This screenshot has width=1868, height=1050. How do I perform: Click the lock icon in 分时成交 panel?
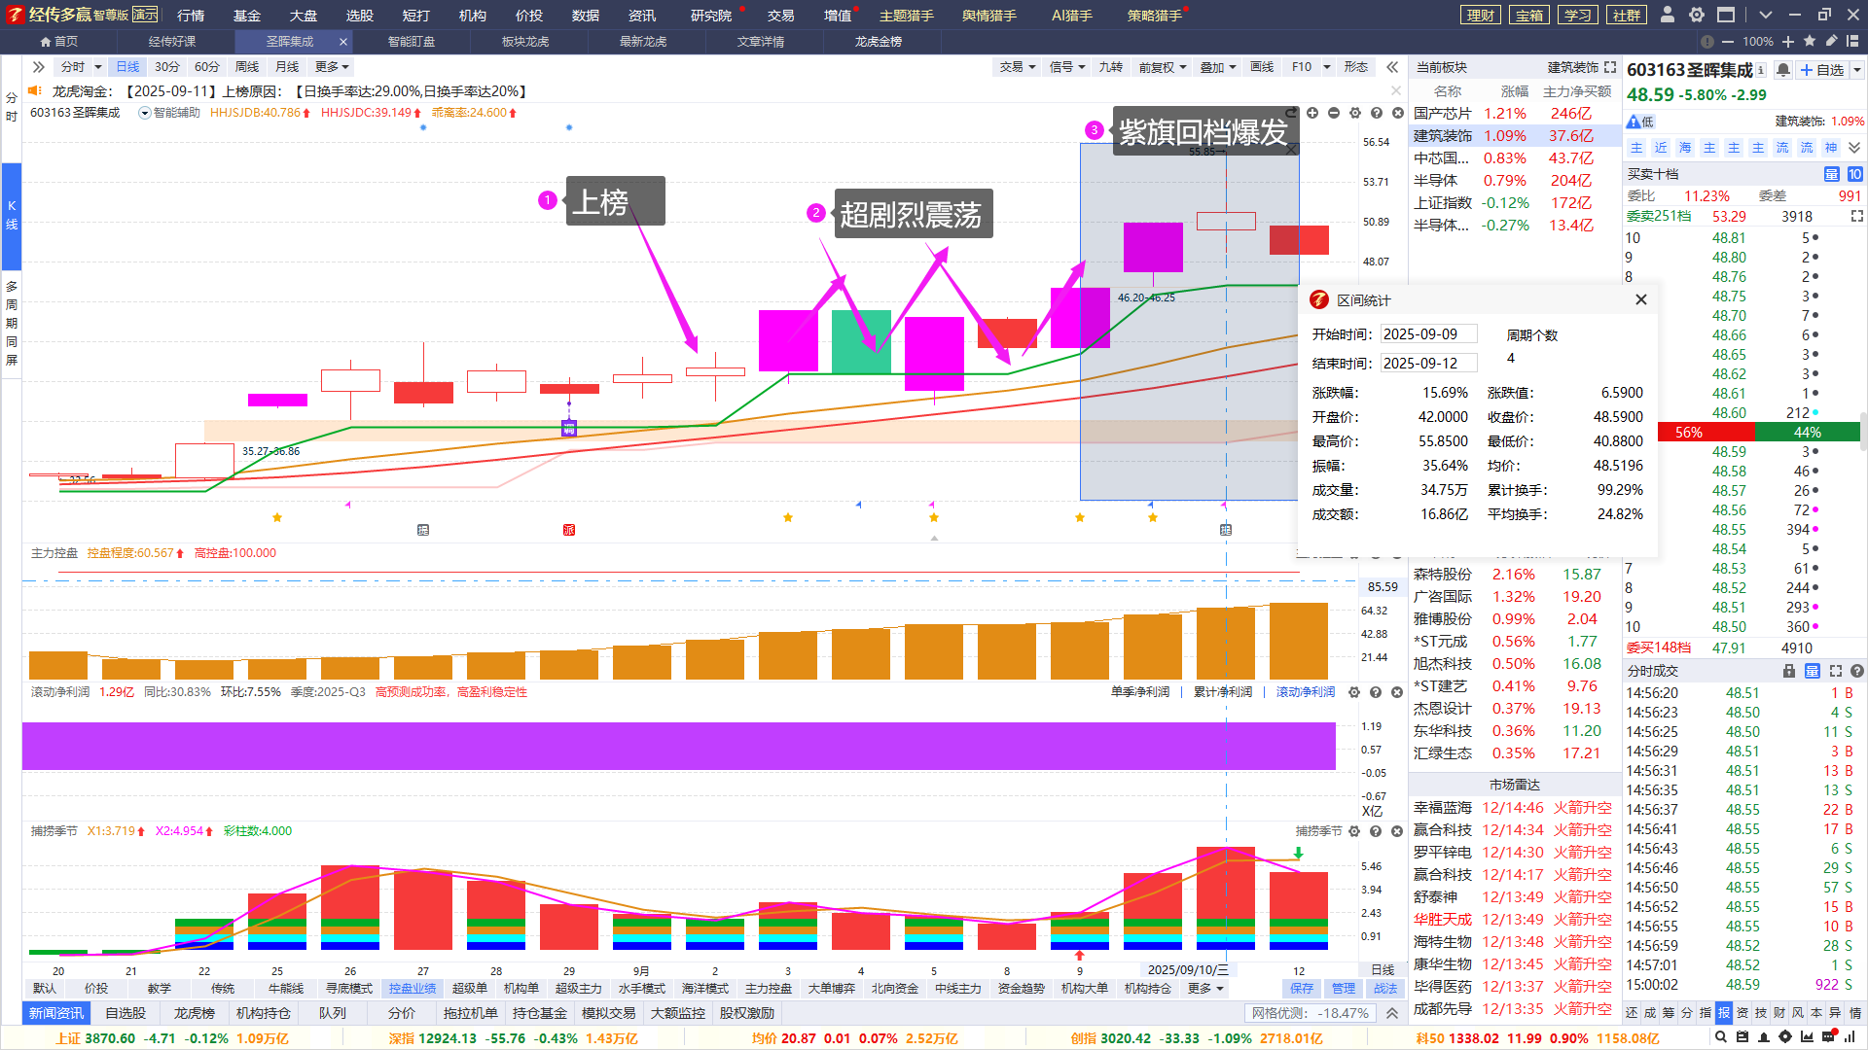[1788, 671]
